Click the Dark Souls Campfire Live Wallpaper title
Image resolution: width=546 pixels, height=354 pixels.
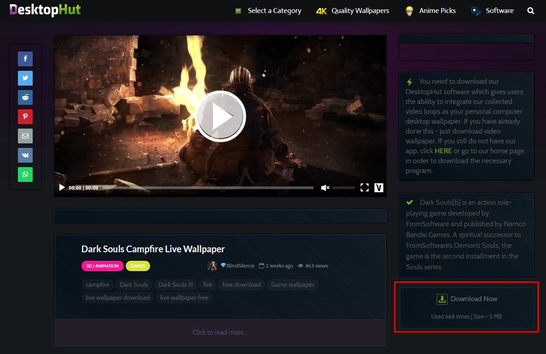point(153,249)
